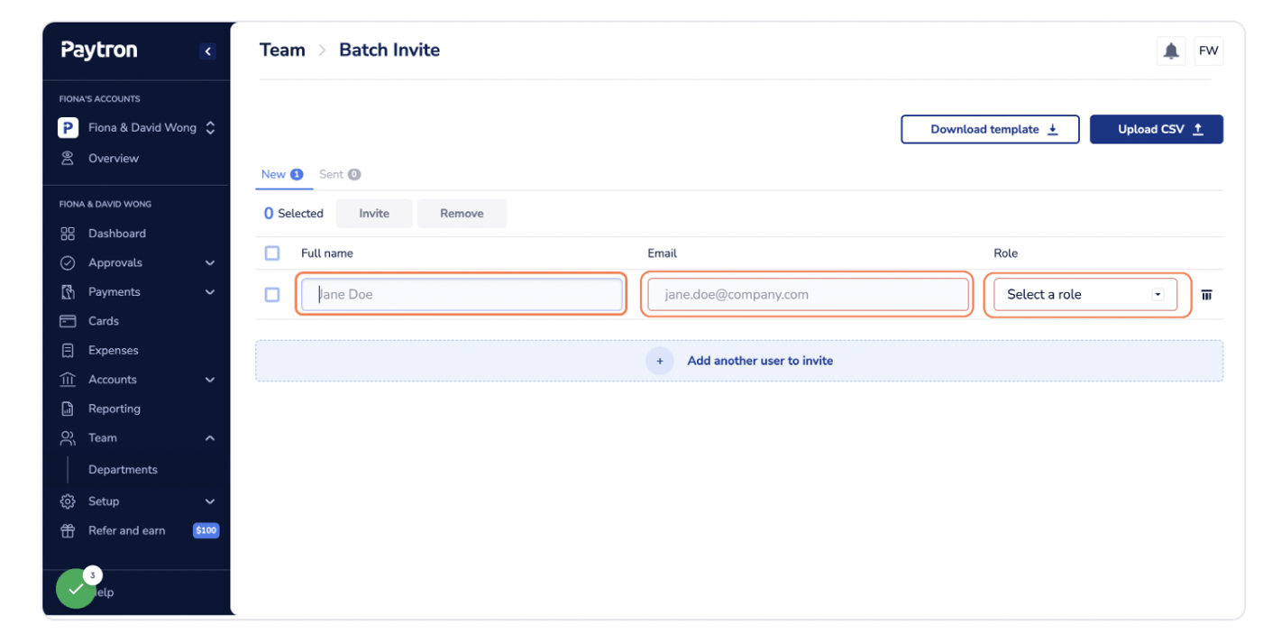Viewport: 1263px width, 634px height.
Task: Go to Expenses in sidebar
Action: (x=113, y=351)
